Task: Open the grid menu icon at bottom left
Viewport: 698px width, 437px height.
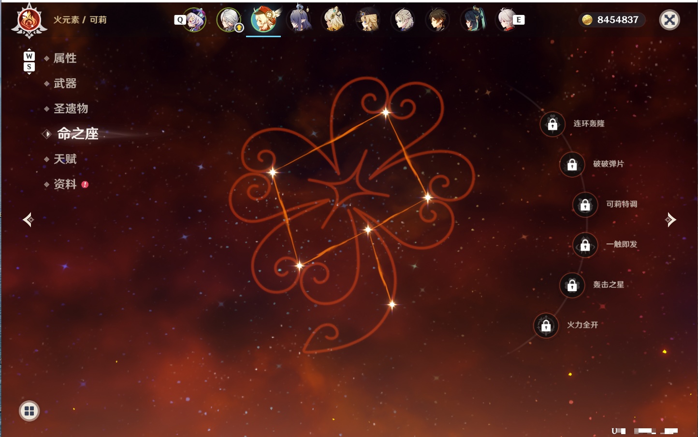Action: [29, 411]
